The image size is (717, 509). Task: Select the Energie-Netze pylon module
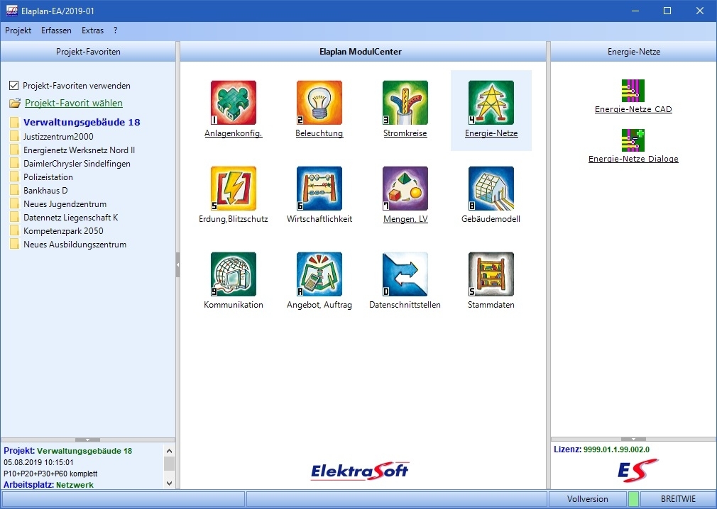(491, 103)
